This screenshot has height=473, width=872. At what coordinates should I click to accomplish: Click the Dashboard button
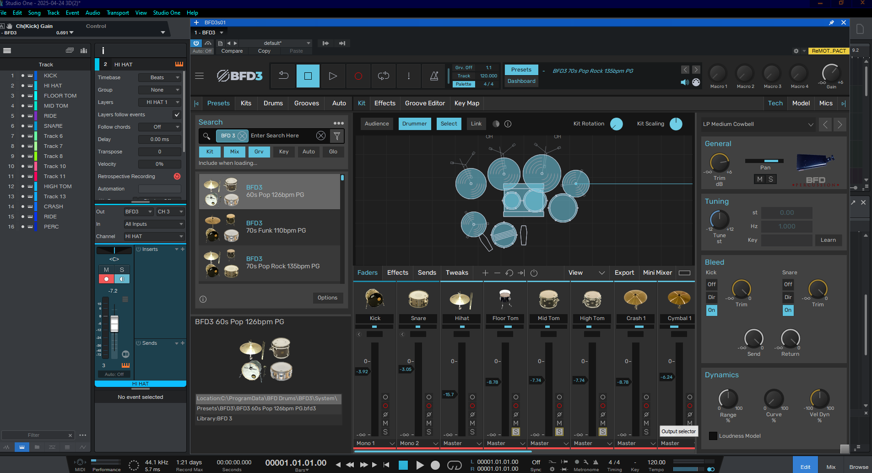pos(521,81)
